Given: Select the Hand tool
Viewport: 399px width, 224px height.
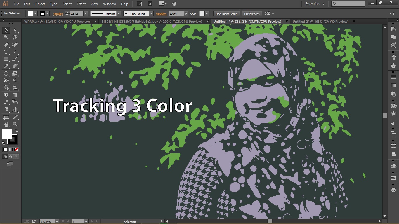Looking at the screenshot, I should (x=6, y=124).
